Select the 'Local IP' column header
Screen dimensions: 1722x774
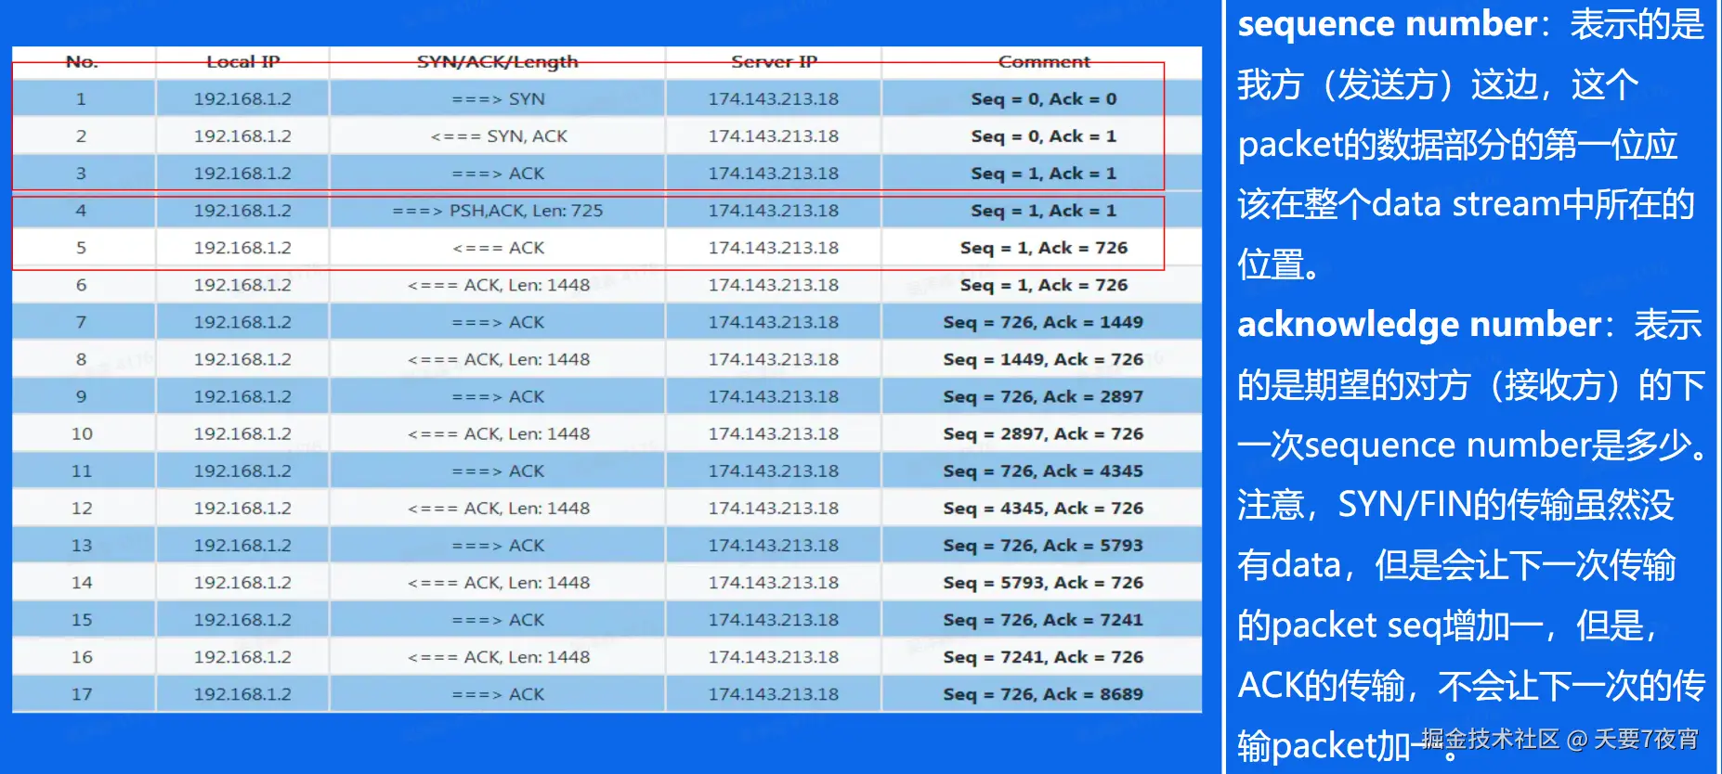(x=242, y=61)
